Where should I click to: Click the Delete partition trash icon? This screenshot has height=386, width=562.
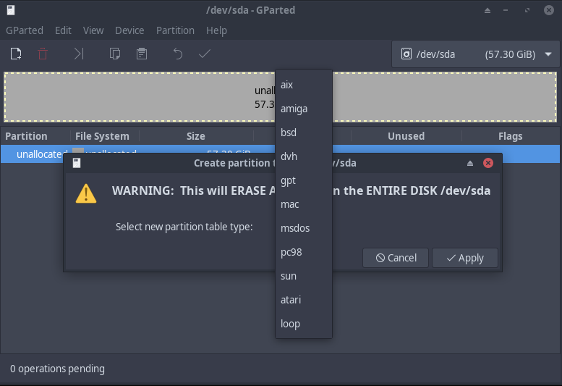click(x=43, y=54)
